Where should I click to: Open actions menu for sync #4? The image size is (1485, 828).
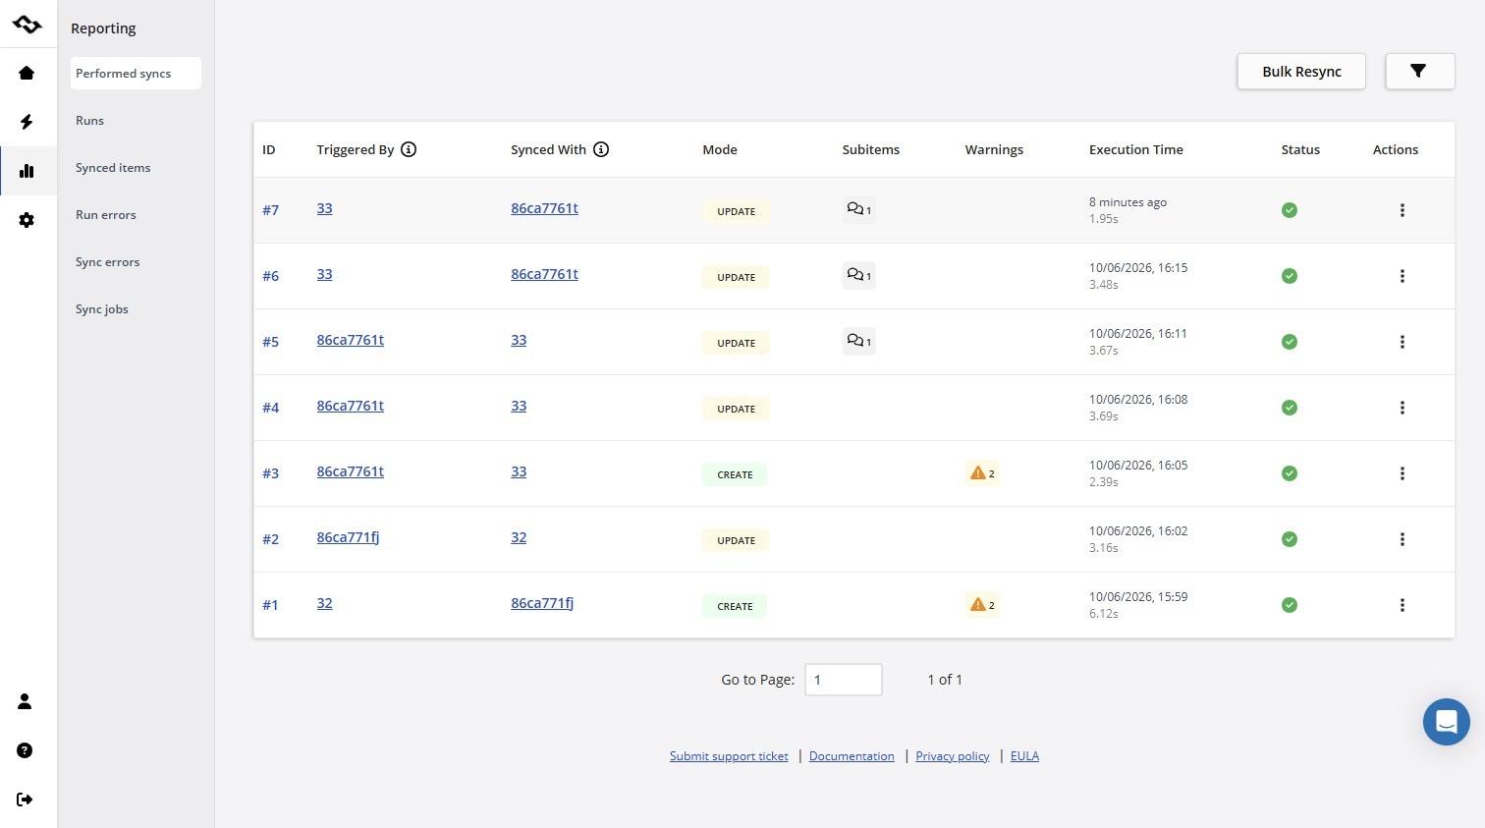pyautogui.click(x=1402, y=408)
